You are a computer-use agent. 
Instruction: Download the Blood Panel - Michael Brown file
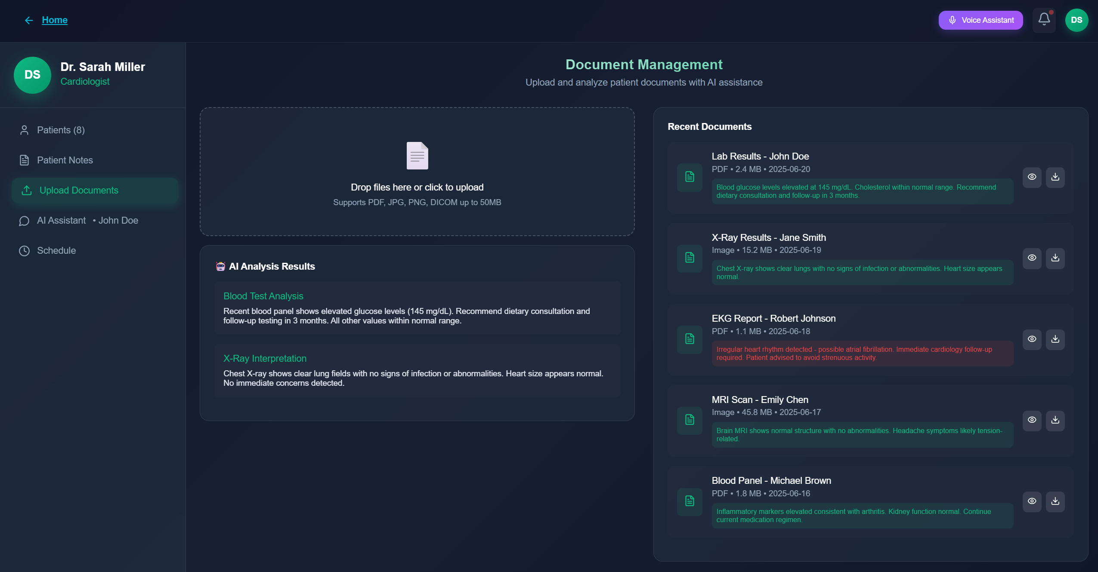point(1055,501)
